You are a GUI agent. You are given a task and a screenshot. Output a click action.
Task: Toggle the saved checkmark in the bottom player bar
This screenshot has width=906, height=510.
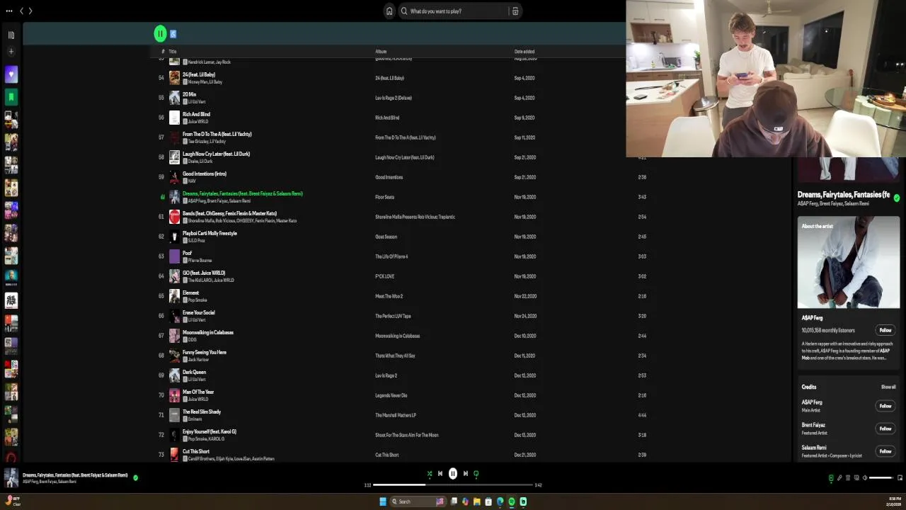[x=135, y=478]
